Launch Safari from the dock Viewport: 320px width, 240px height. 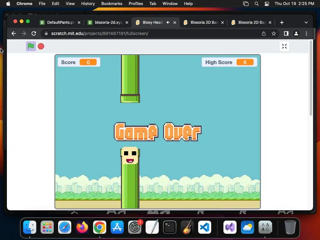(65, 227)
